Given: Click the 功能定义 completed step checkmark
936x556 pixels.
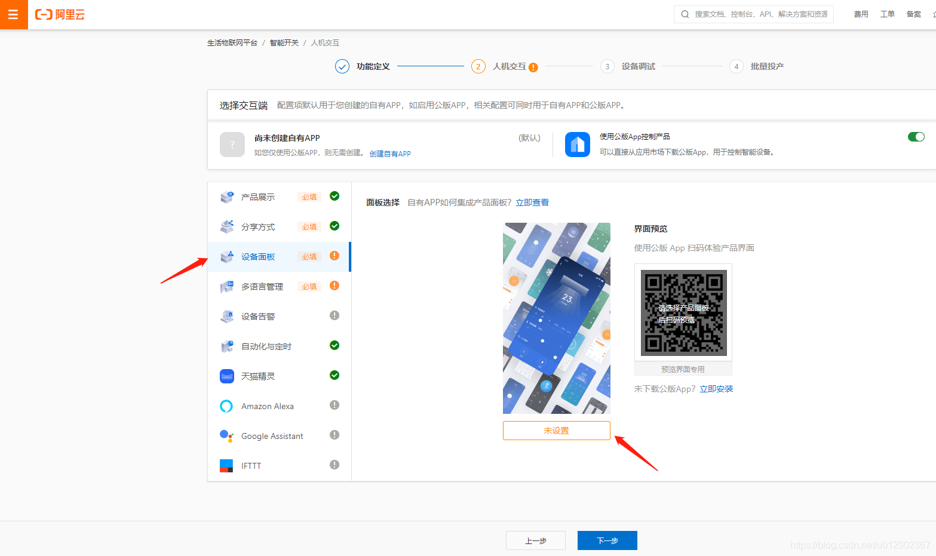Looking at the screenshot, I should pos(342,66).
